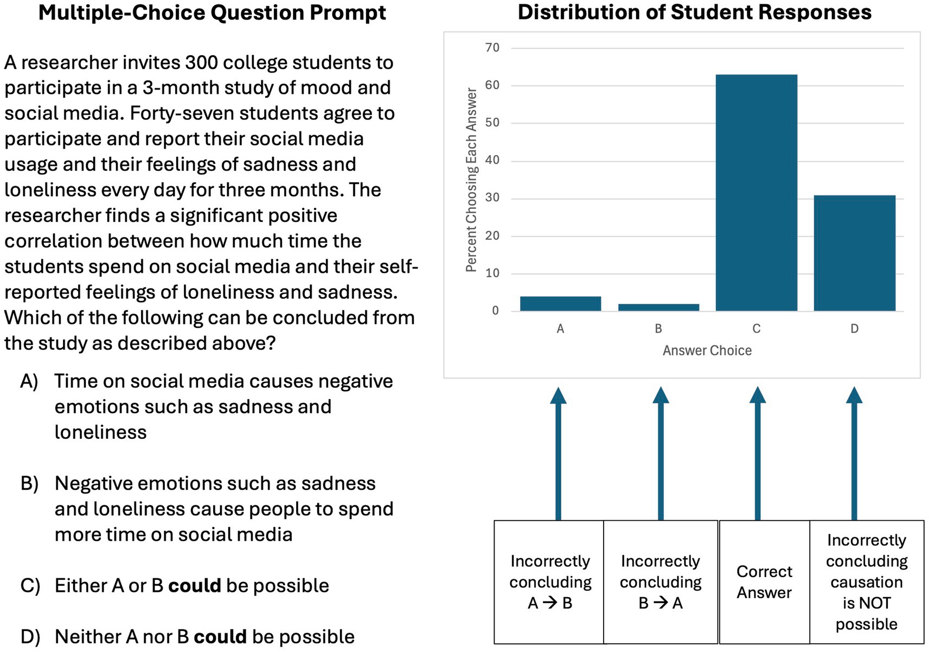Choose option C, Either A or B could be possible

[x=191, y=585]
